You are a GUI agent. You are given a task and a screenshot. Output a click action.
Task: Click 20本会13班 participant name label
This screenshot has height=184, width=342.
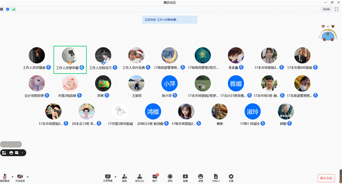(x=84, y=124)
